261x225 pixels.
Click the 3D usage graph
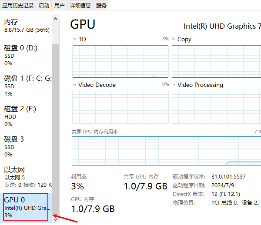(x=120, y=61)
